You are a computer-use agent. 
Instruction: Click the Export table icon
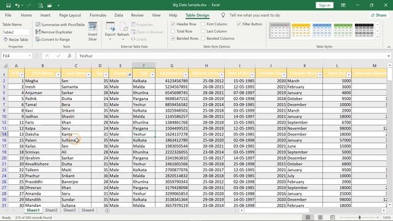[110, 31]
